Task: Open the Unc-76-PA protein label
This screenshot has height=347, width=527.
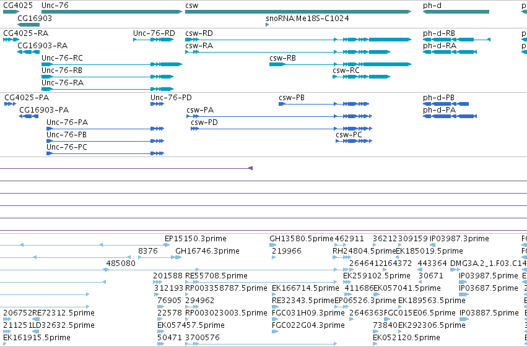Action: (68, 122)
